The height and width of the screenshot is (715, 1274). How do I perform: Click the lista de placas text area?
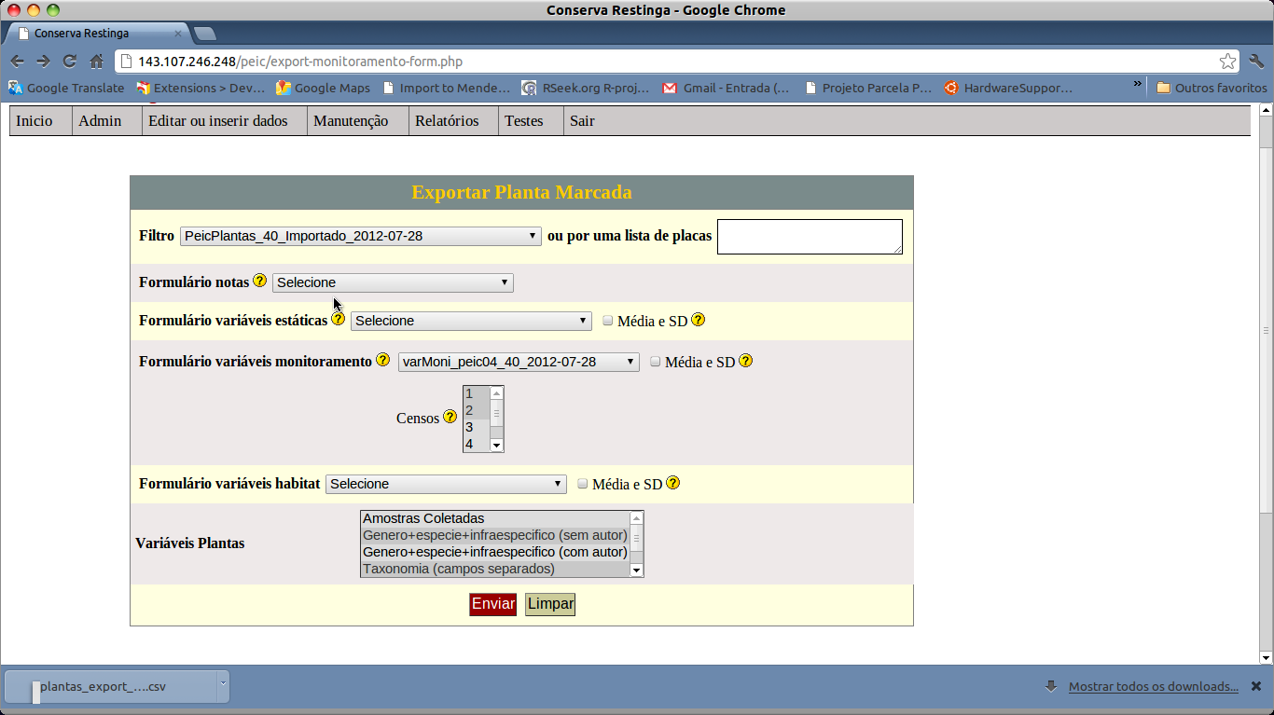click(809, 236)
